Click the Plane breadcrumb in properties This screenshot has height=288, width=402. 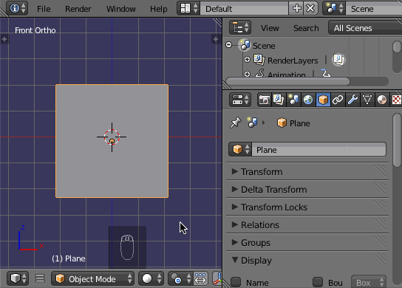click(293, 123)
